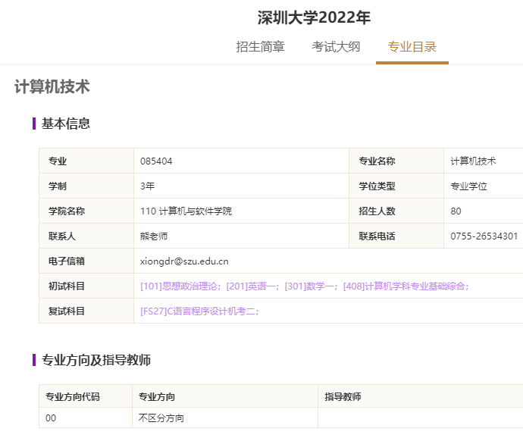
Task: Click the enrollment number 80
Action: coord(456,211)
